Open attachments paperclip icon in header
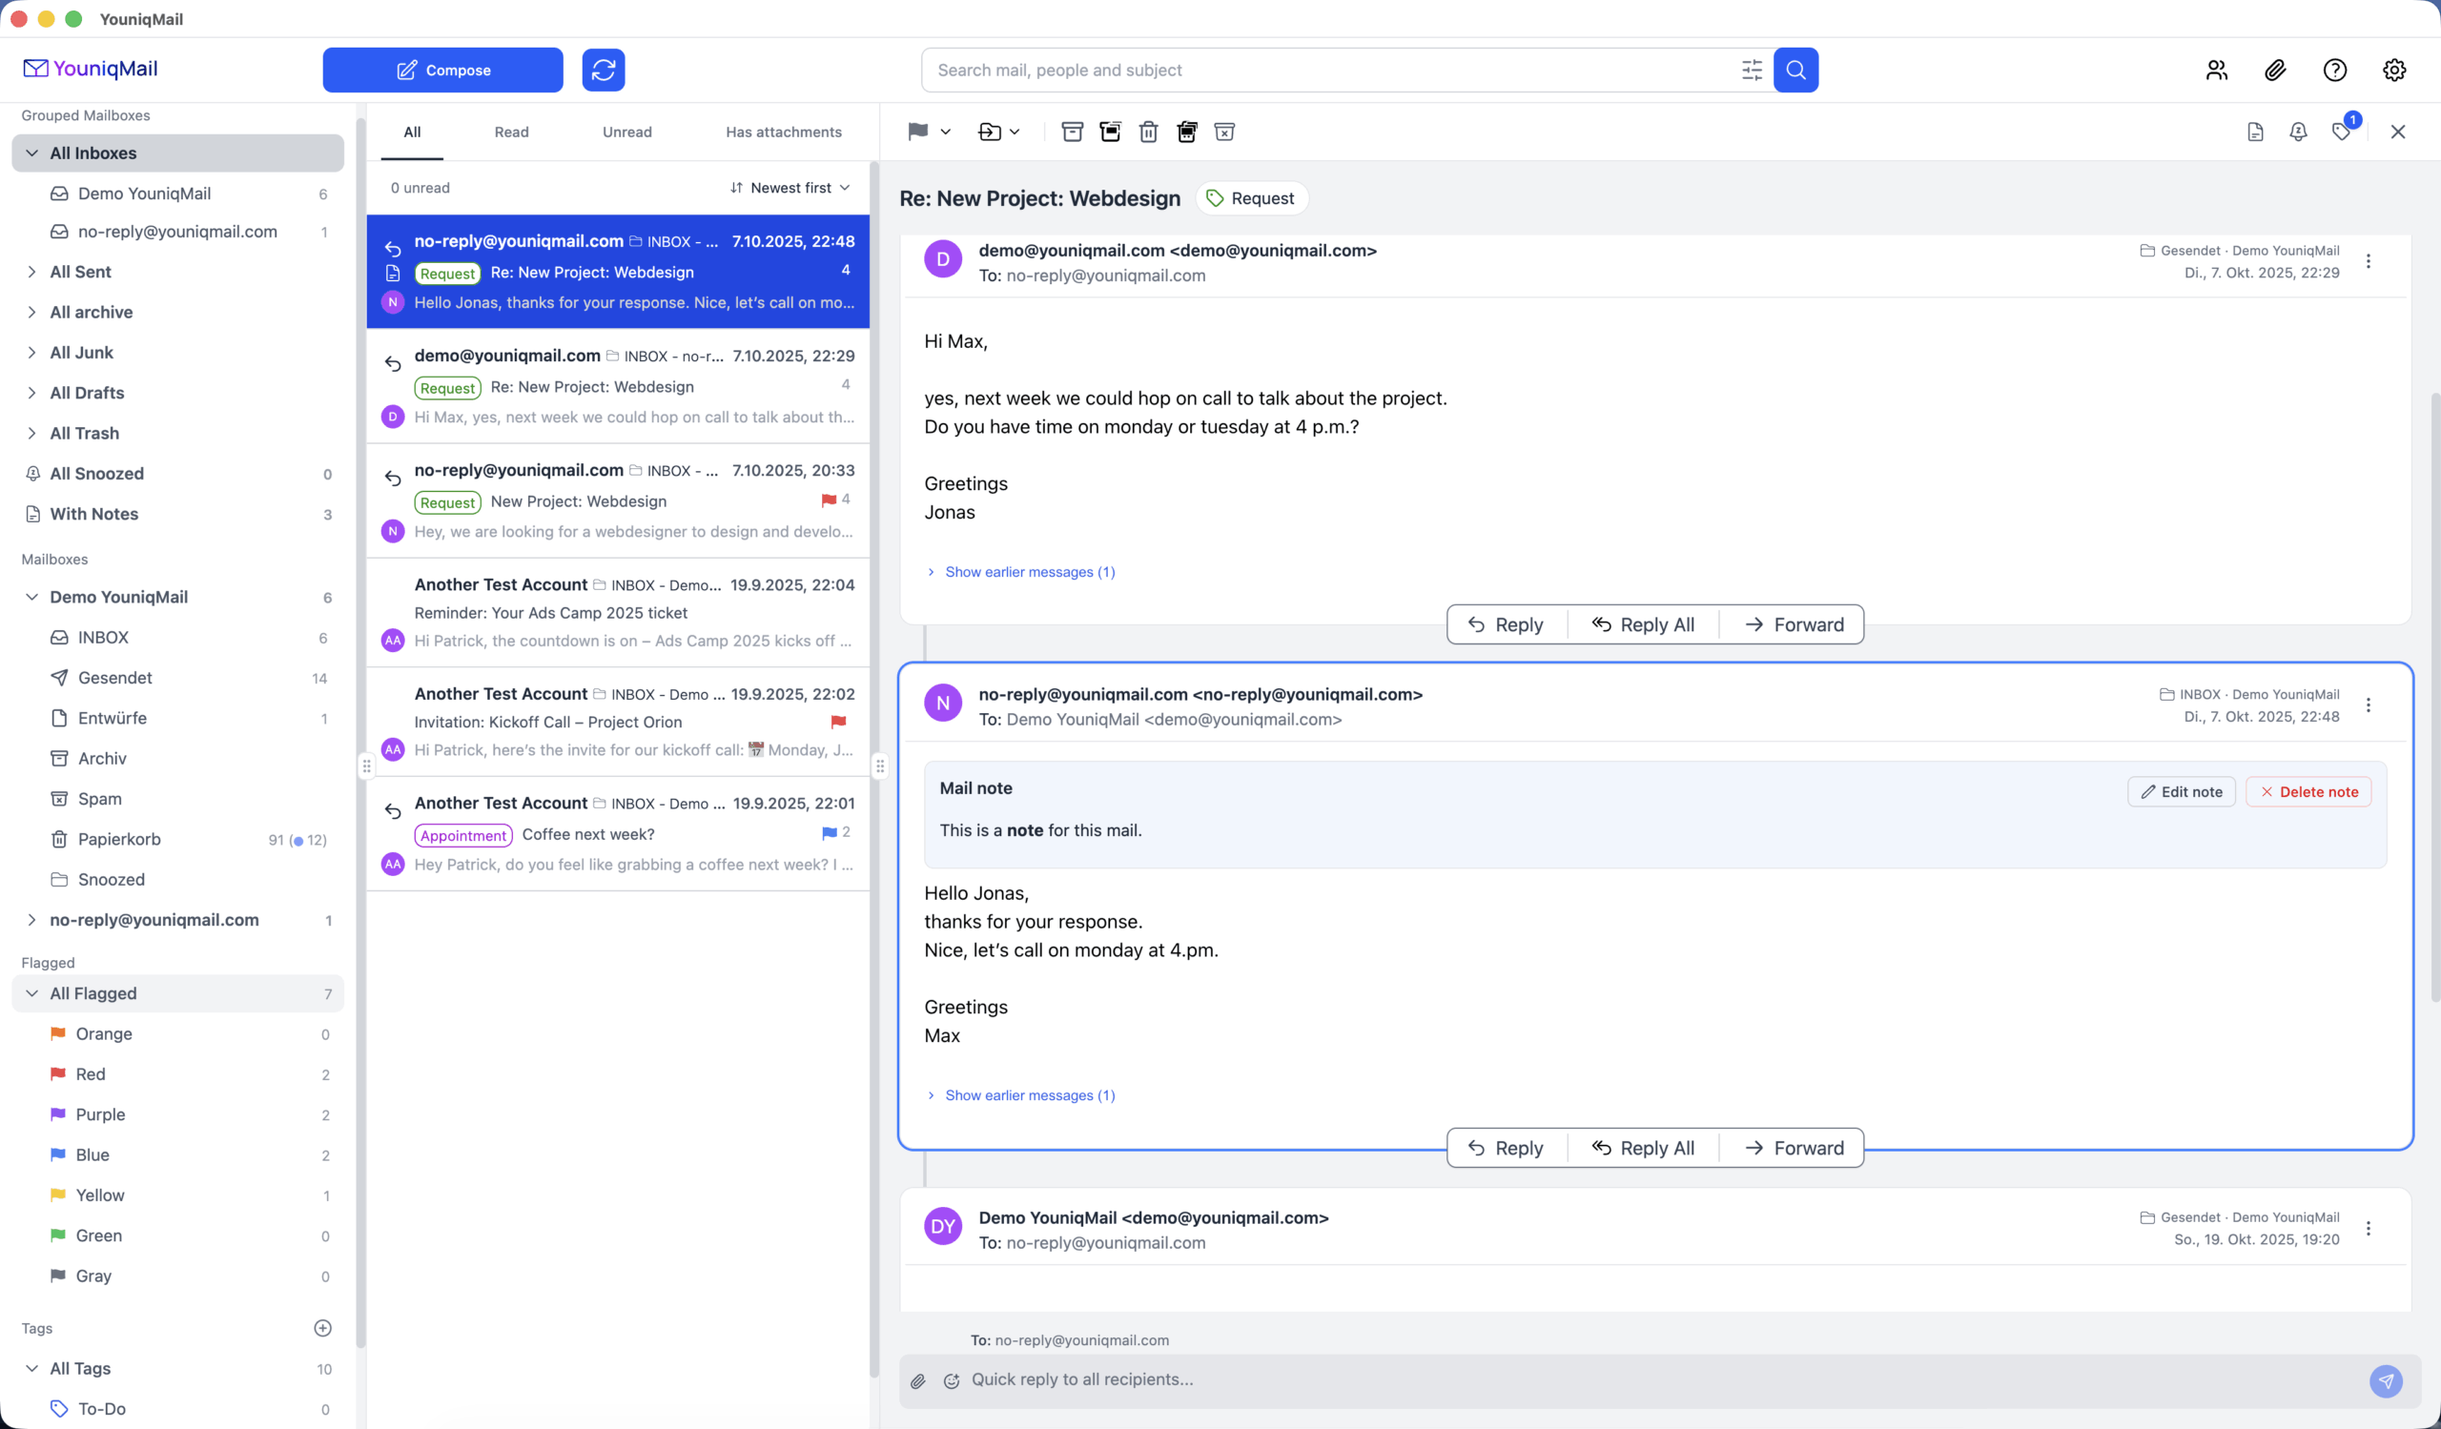 tap(2275, 70)
